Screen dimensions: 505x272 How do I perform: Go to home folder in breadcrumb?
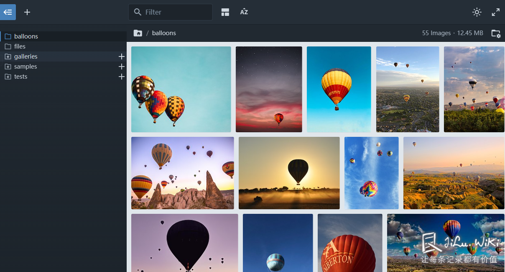138,33
